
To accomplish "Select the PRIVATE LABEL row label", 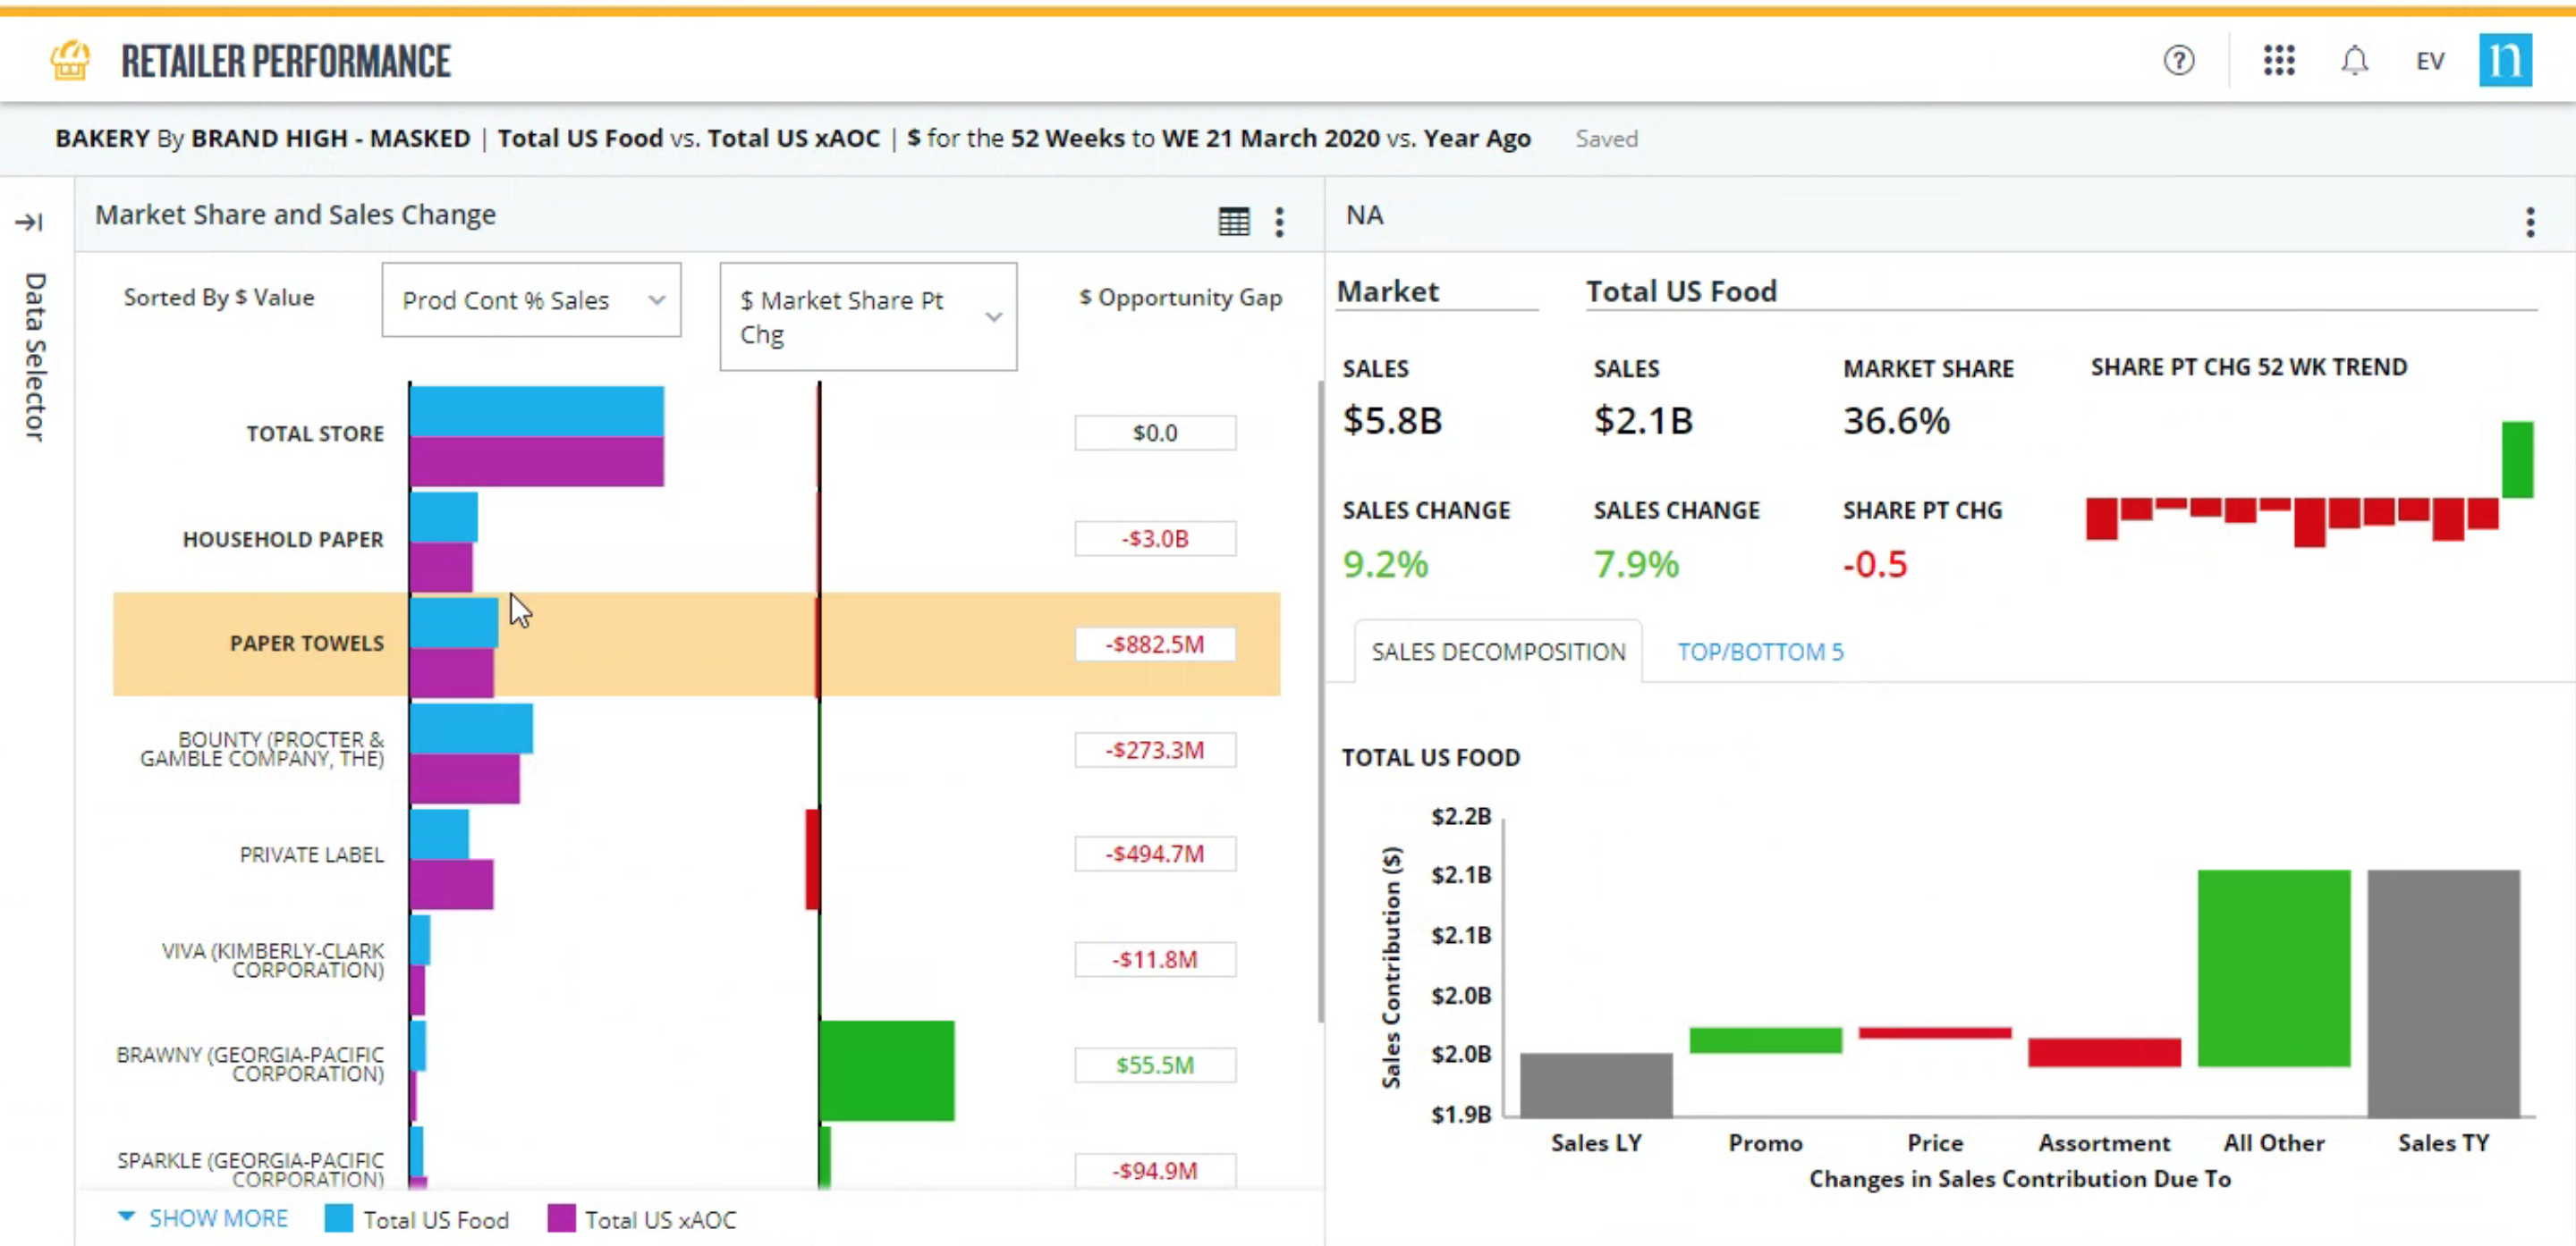I will (311, 855).
